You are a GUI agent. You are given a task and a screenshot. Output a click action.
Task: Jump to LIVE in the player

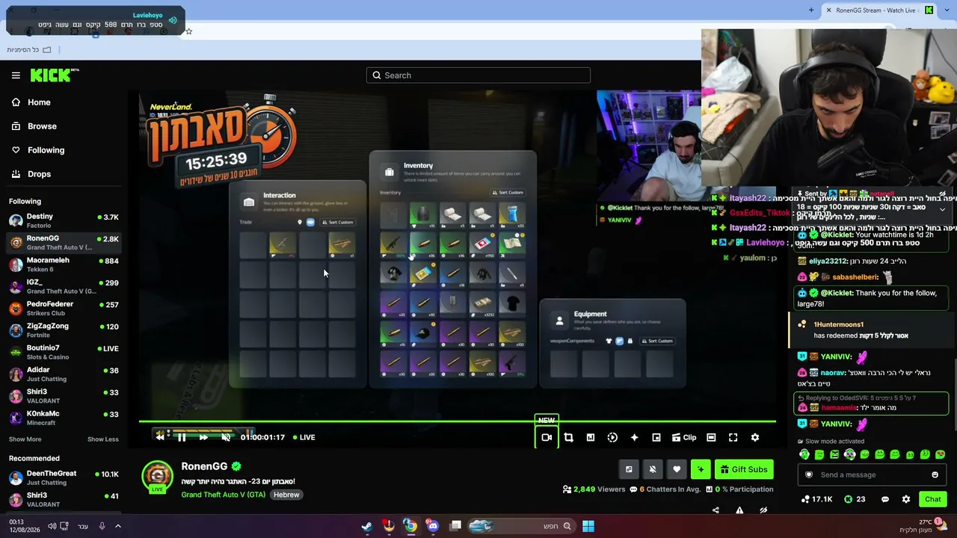(304, 437)
